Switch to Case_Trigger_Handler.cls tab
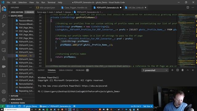Screen dimensions: 197x111 coord(76,7)
